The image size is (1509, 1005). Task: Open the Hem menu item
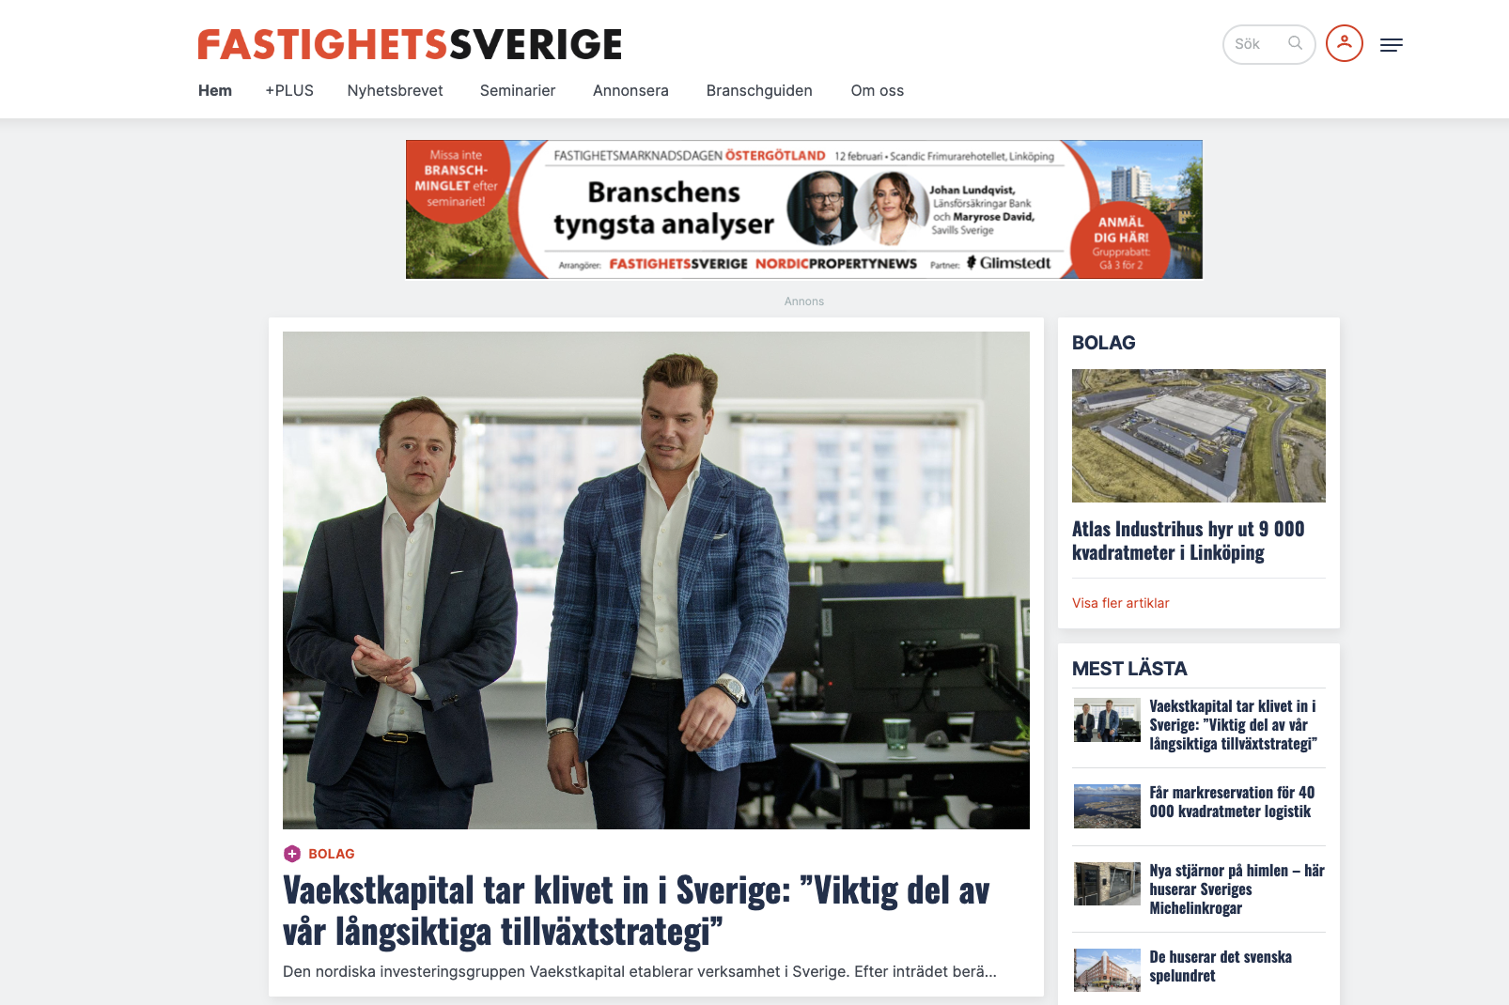click(215, 90)
